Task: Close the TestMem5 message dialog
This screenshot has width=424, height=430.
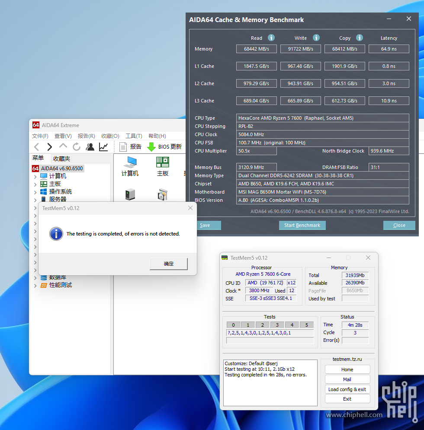Action: click(x=190, y=208)
